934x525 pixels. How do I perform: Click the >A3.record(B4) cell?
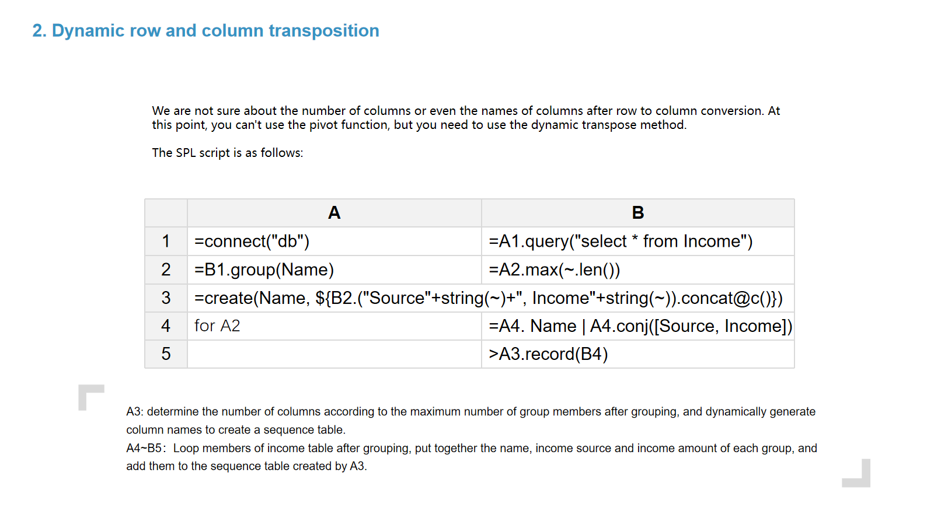point(637,354)
